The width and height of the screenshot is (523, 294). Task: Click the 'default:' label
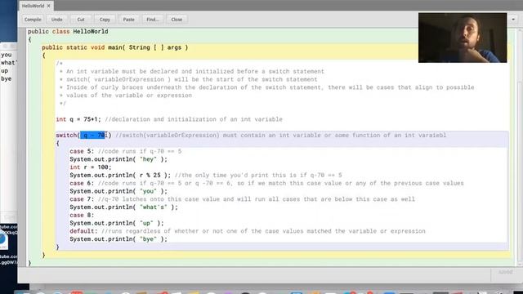click(83, 231)
